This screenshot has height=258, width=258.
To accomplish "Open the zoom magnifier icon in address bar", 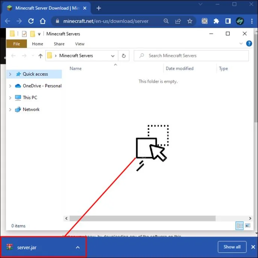I will pos(166,21).
